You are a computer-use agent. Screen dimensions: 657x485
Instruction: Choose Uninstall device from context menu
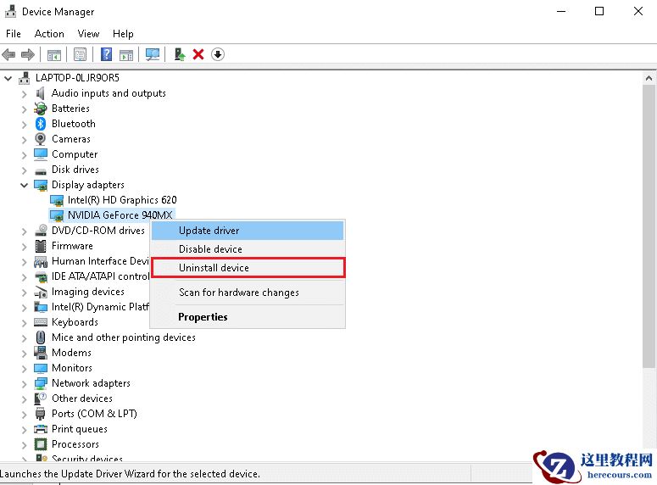(x=248, y=267)
